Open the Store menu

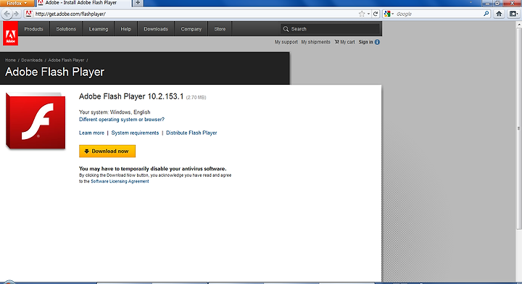tap(220, 29)
